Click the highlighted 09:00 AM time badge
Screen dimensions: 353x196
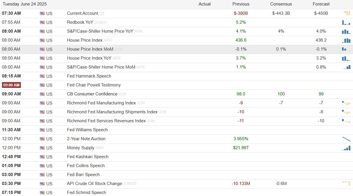tap(12, 85)
